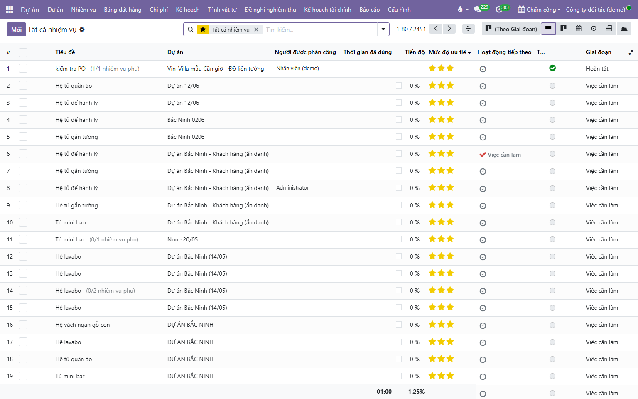Open the apps grid menu icon
This screenshot has height=399, width=638.
tap(10, 9)
